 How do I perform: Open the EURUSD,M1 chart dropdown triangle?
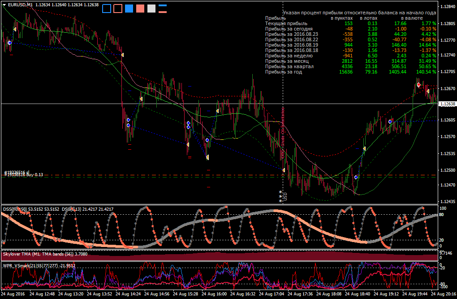coord(4,5)
